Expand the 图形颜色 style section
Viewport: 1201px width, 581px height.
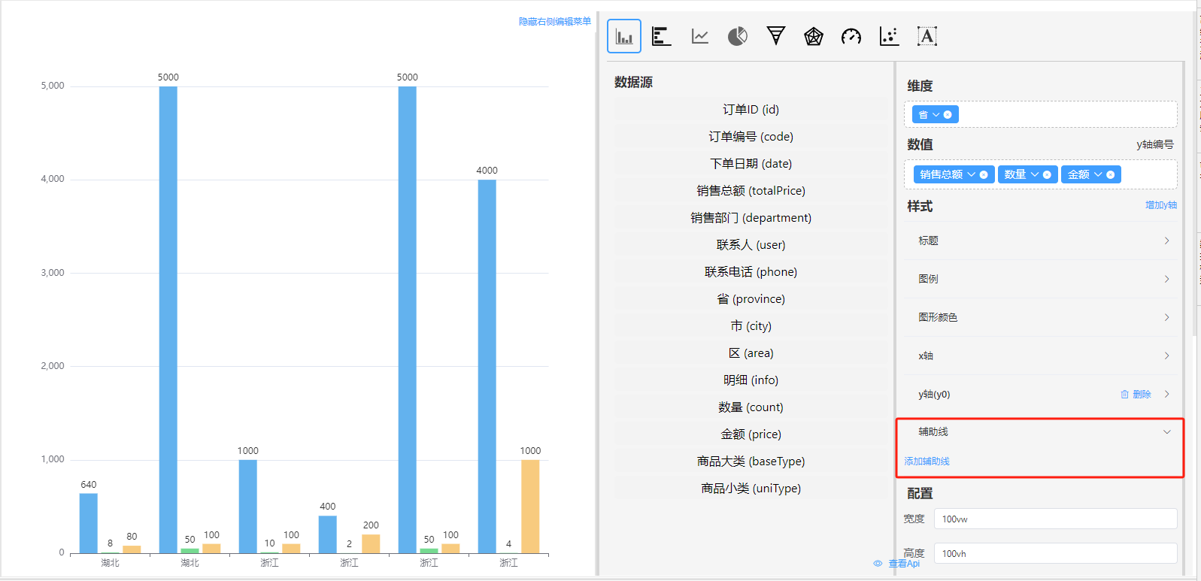1042,317
